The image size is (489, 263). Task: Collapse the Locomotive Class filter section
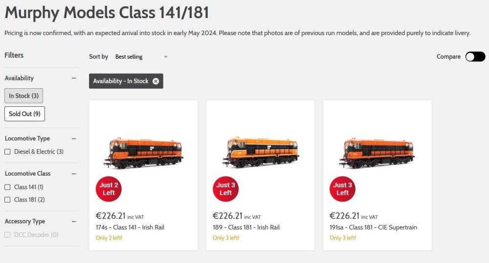[74, 174]
